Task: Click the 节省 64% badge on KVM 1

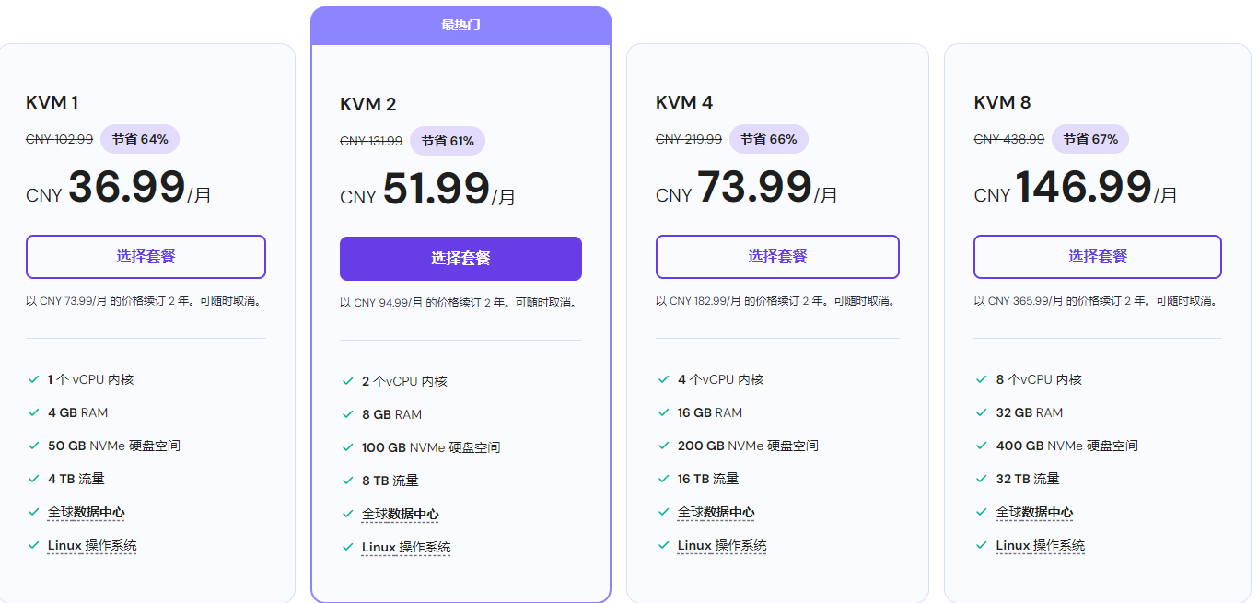Action: tap(140, 139)
